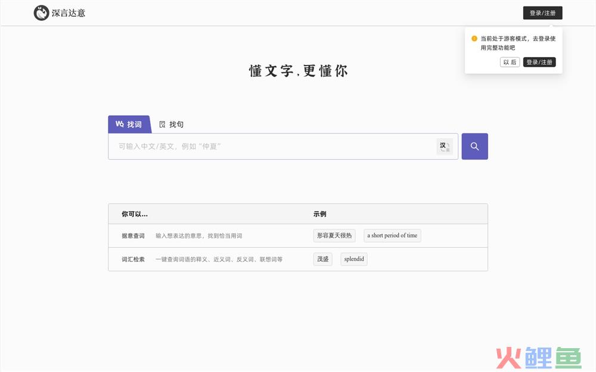Image resolution: width=596 pixels, height=372 pixels.
Task: Pick the 茂盛 example chip
Action: pyautogui.click(x=323, y=259)
